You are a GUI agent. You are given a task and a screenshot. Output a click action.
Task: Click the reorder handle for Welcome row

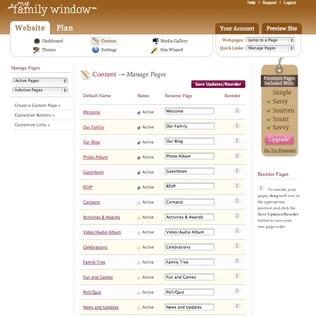(237, 110)
